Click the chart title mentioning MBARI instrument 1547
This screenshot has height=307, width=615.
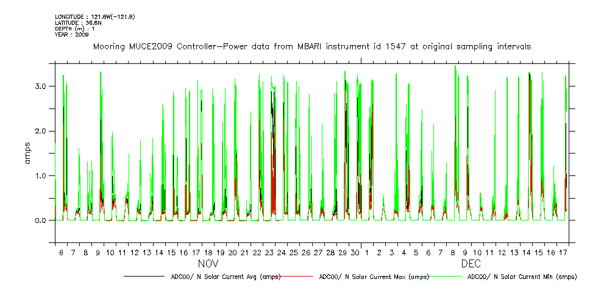311,46
